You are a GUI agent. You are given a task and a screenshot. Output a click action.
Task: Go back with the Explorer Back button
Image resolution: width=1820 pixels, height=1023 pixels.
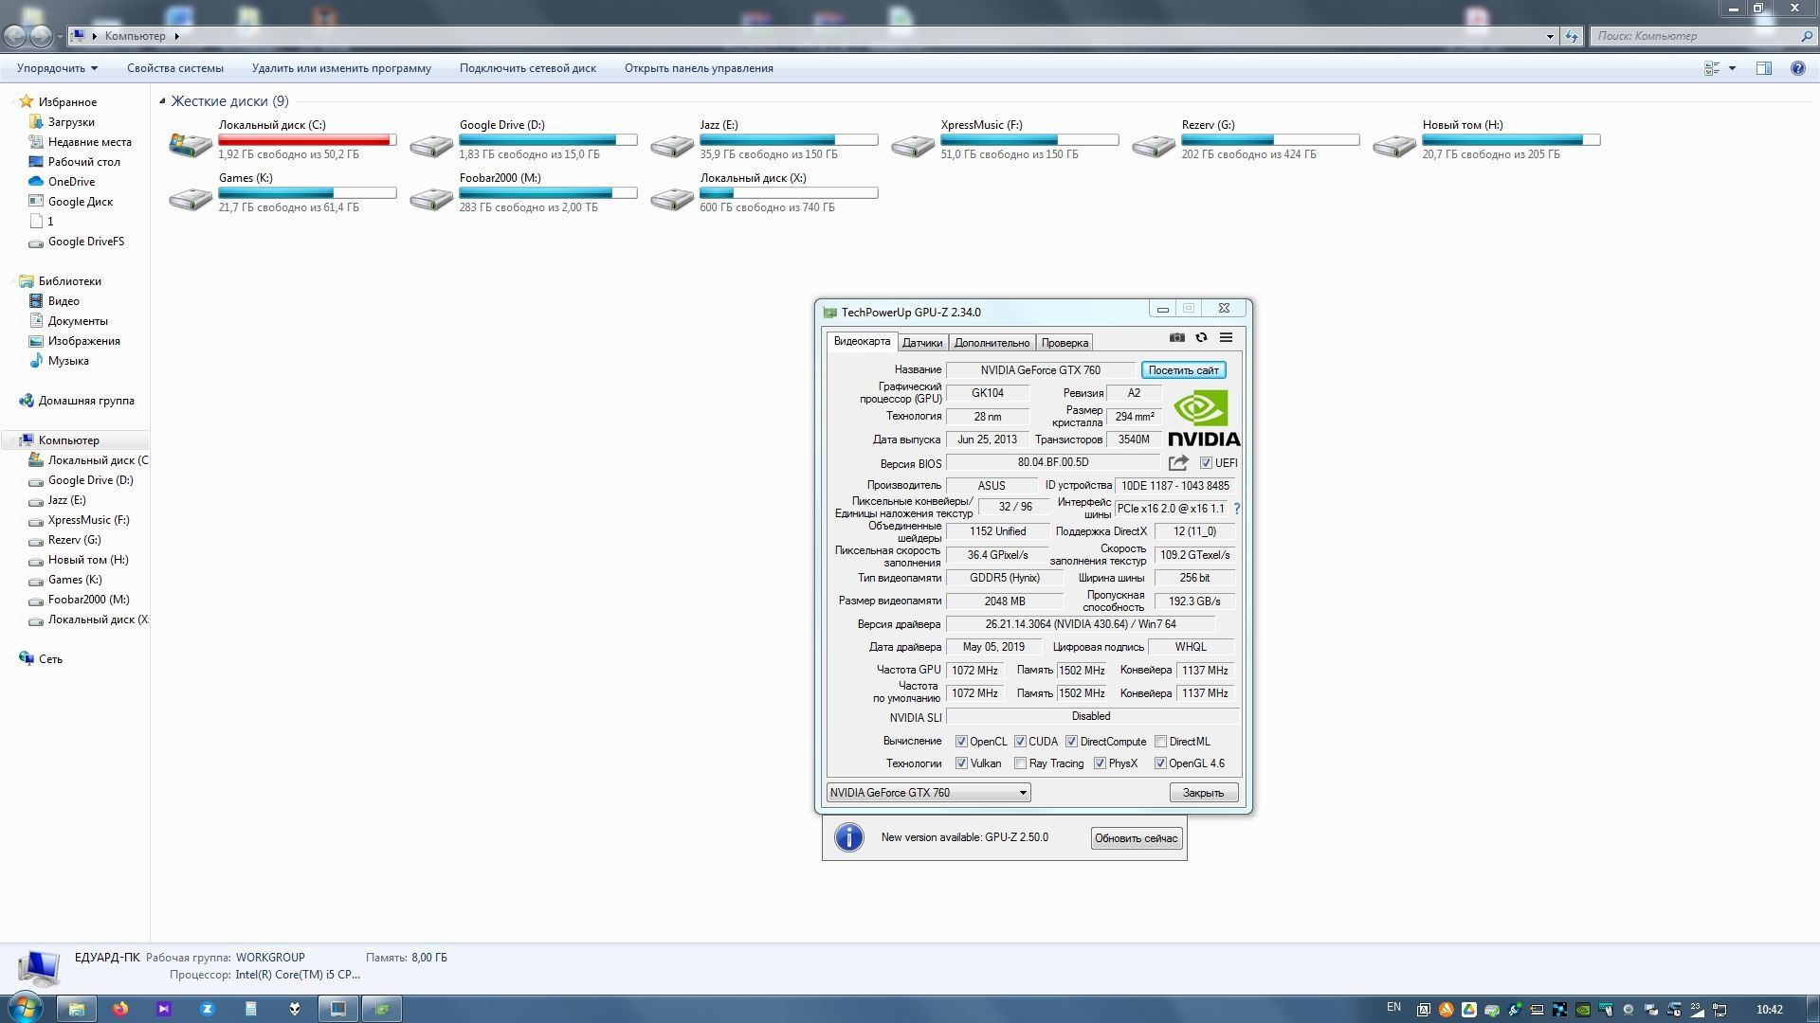[15, 36]
